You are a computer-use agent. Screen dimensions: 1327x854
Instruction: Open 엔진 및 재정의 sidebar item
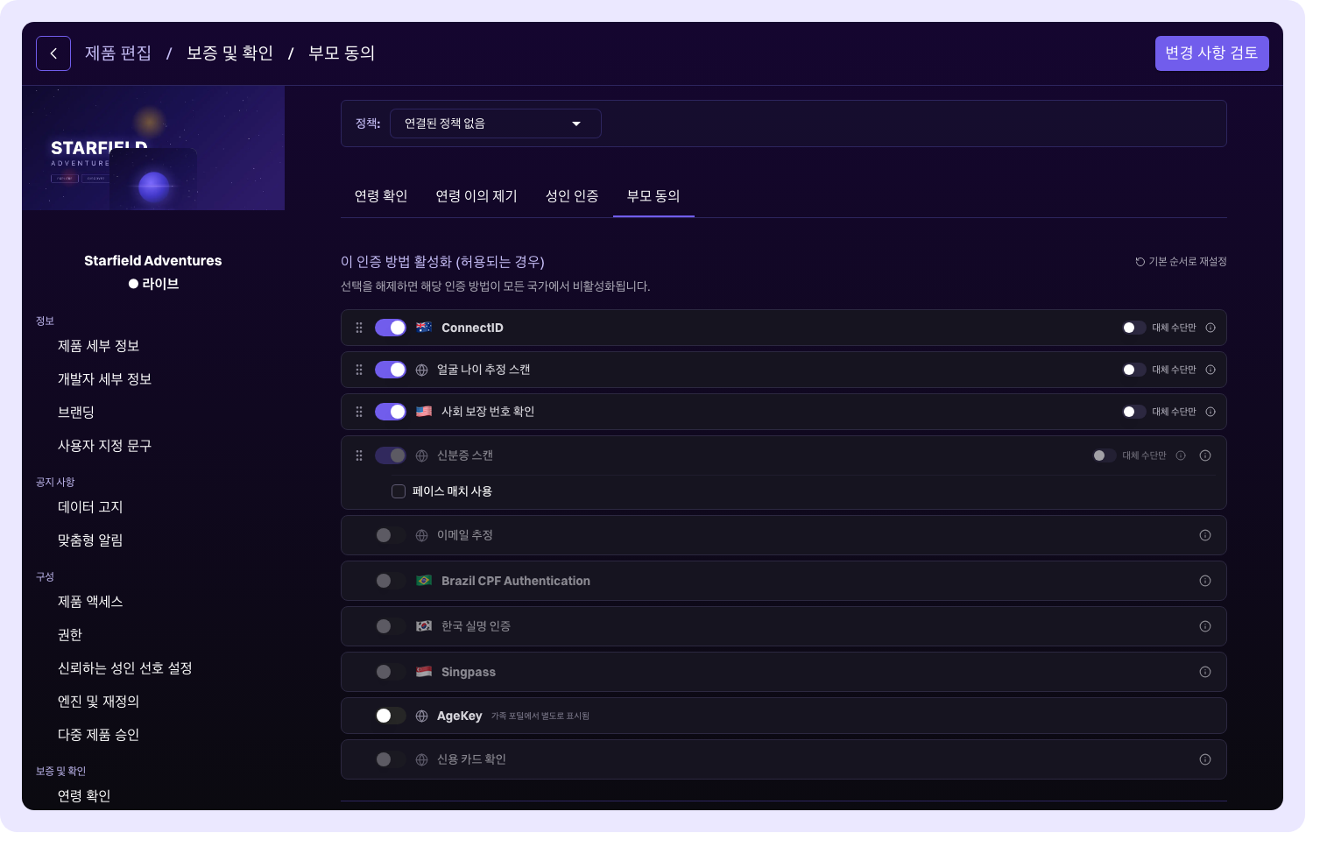click(x=99, y=702)
